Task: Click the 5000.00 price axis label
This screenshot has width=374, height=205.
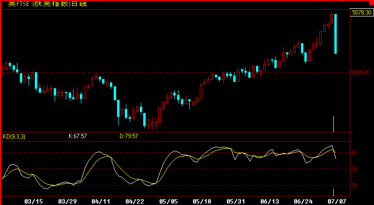Action: pos(360,73)
